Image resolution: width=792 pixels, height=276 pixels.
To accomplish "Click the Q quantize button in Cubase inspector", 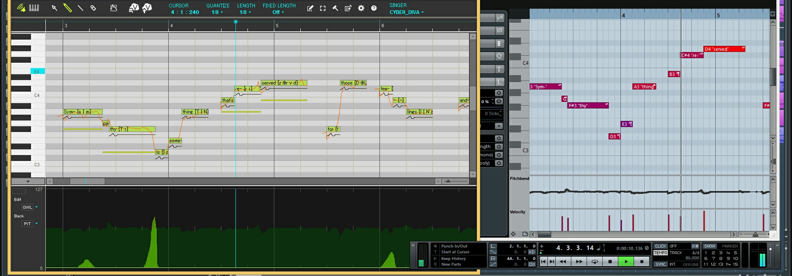I will [x=499, y=56].
